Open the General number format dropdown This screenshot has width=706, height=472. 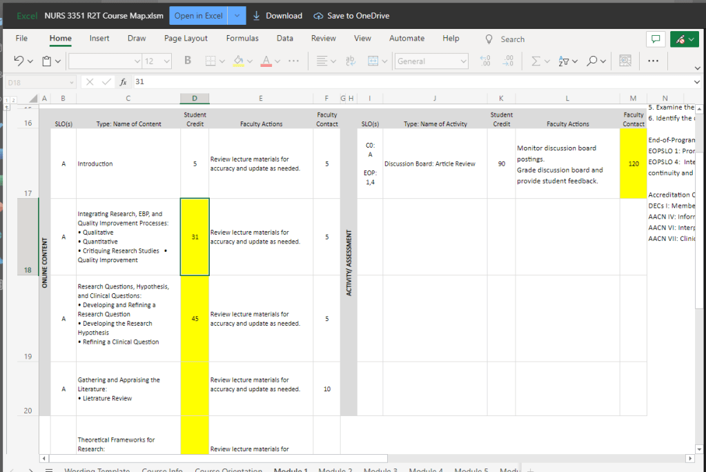432,61
